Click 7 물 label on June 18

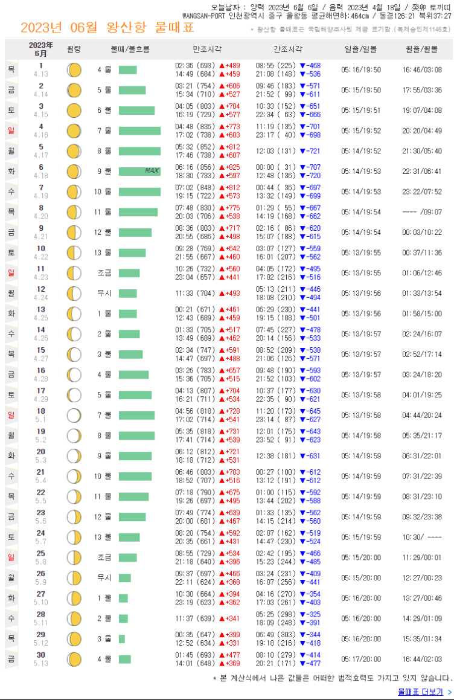(104, 415)
